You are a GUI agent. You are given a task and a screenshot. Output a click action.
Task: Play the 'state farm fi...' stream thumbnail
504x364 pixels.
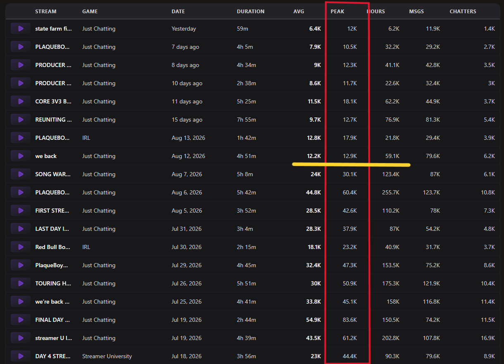[x=21, y=29]
